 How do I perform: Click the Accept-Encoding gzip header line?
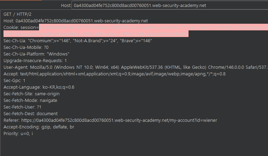coord(39,127)
